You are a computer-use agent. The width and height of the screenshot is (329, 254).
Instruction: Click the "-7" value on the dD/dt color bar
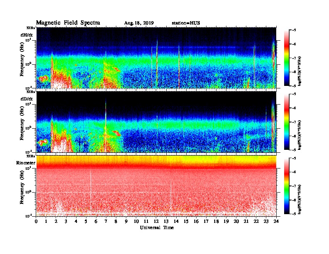click(x=294, y=122)
